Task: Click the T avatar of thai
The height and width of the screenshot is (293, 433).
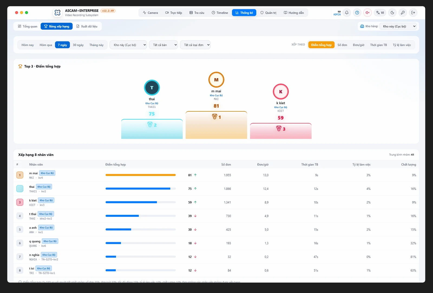Action: click(x=152, y=88)
